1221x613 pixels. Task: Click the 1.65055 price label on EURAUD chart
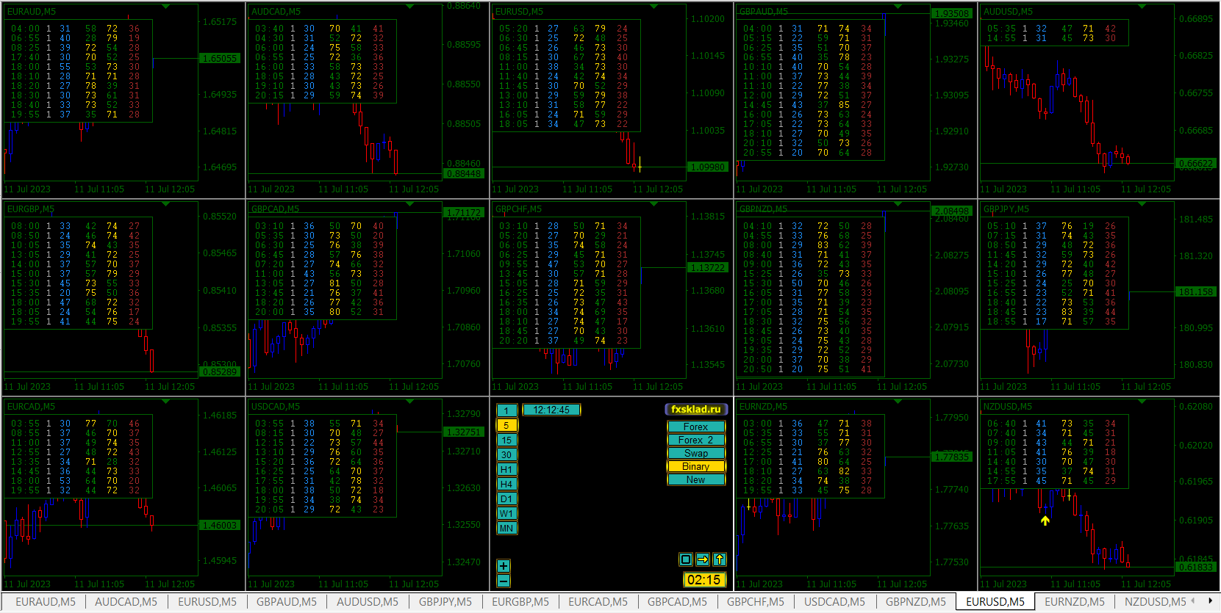tap(221, 59)
